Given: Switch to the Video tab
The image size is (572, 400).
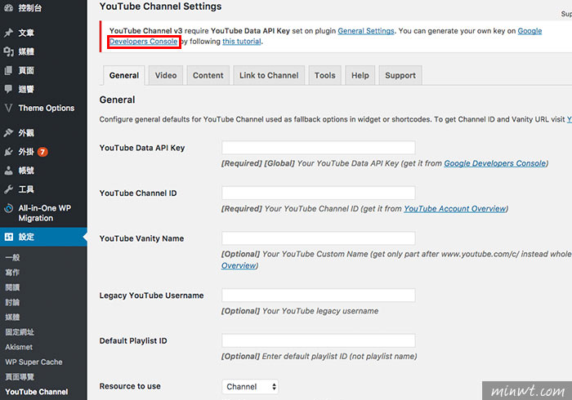Looking at the screenshot, I should tap(166, 75).
